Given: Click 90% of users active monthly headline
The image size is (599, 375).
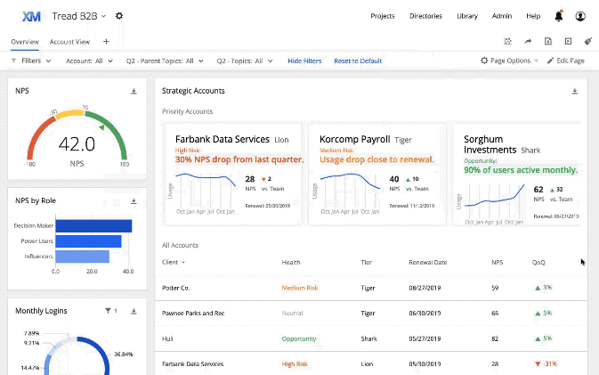Looking at the screenshot, I should coord(521,170).
